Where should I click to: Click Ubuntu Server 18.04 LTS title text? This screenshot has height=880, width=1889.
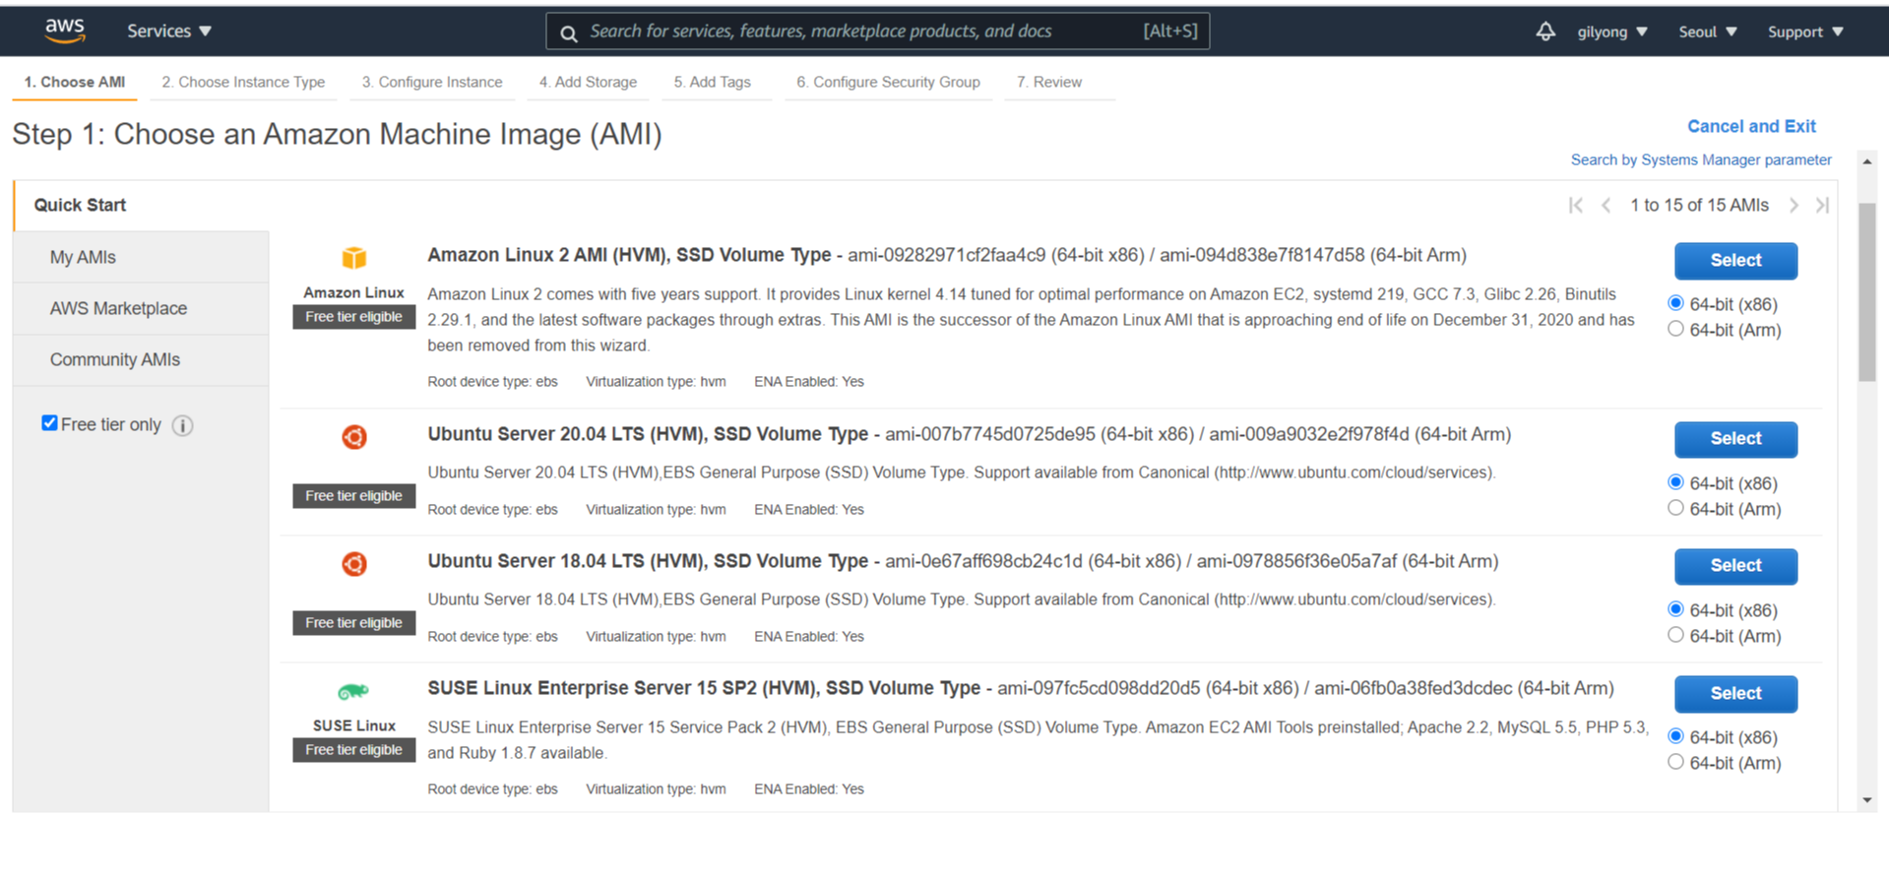pos(648,561)
